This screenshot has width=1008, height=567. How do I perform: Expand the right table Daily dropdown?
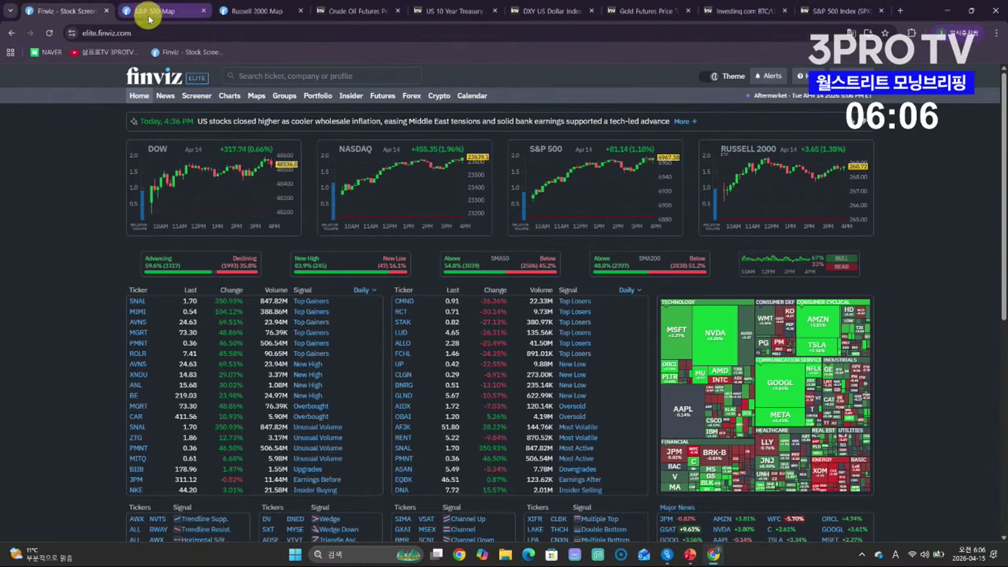630,290
